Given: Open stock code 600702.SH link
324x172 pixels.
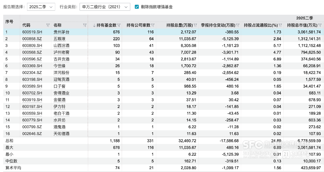Looking at the screenshot, I should pos(32,93).
